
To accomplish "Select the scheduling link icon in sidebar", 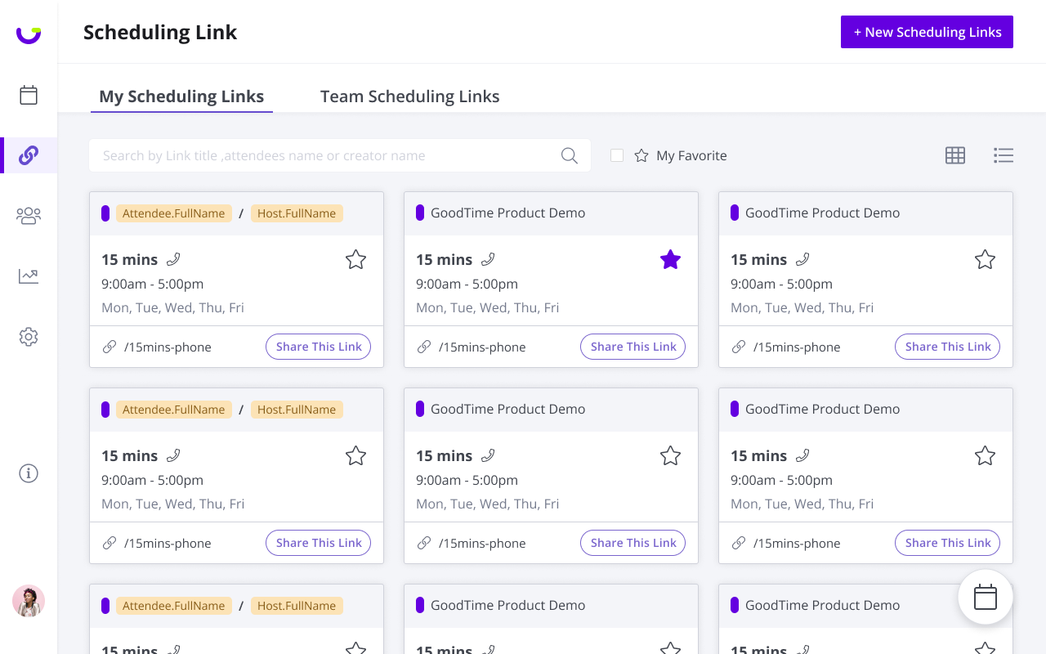I will click(29, 155).
